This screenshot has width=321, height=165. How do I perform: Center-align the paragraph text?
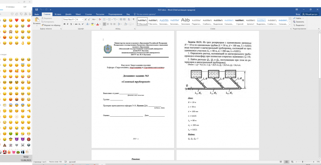(x=108, y=24)
